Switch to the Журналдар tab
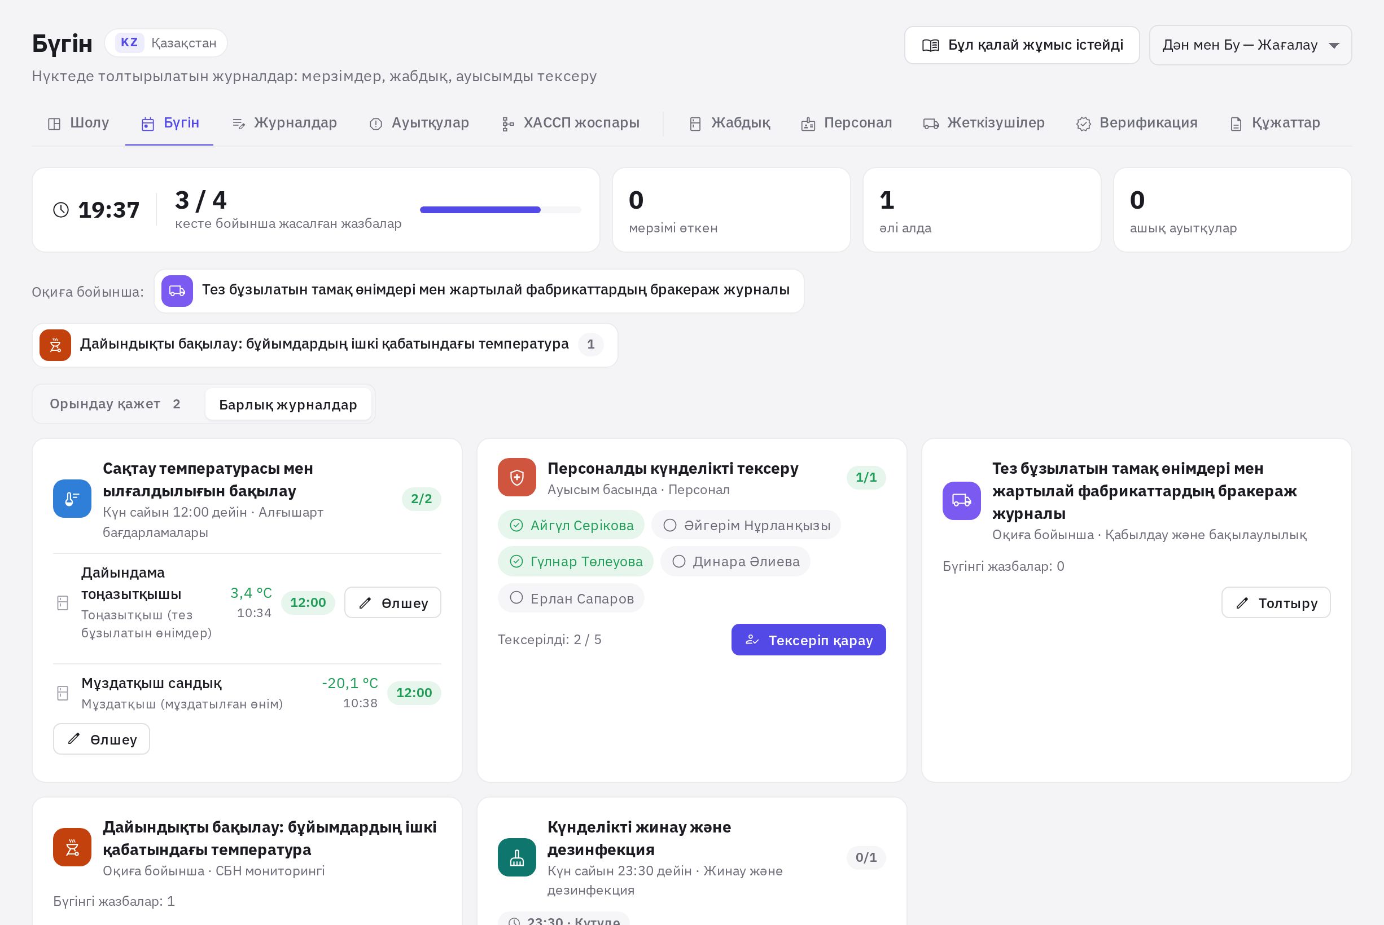The image size is (1384, 925). point(284,123)
